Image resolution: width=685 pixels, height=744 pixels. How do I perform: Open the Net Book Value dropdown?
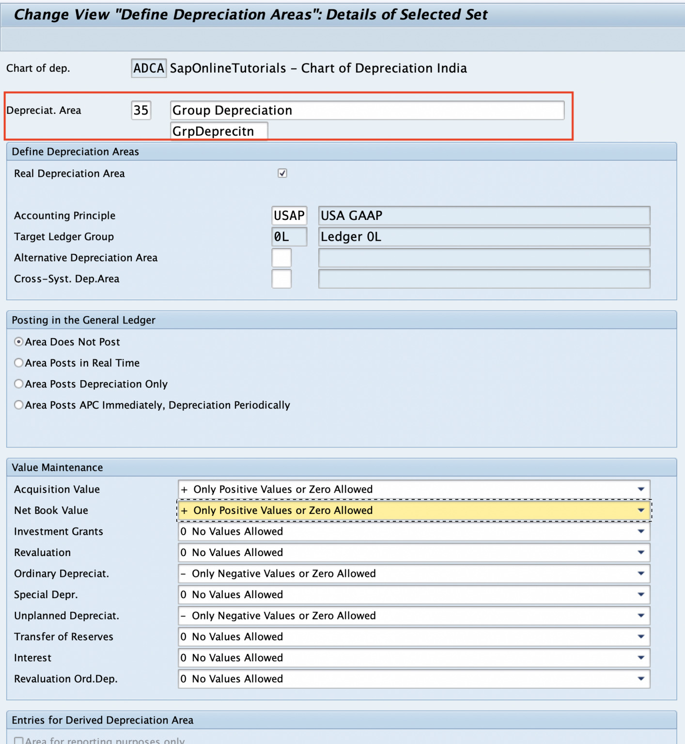414,511
